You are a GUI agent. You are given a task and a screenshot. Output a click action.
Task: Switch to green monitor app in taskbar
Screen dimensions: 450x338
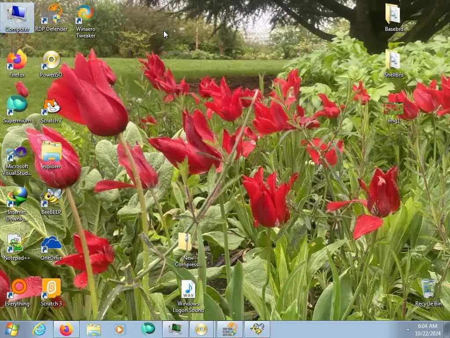point(175,329)
